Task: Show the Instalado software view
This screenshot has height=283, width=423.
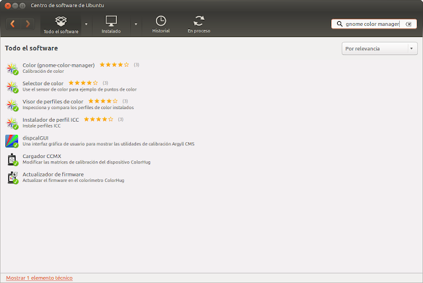Action: 111,24
